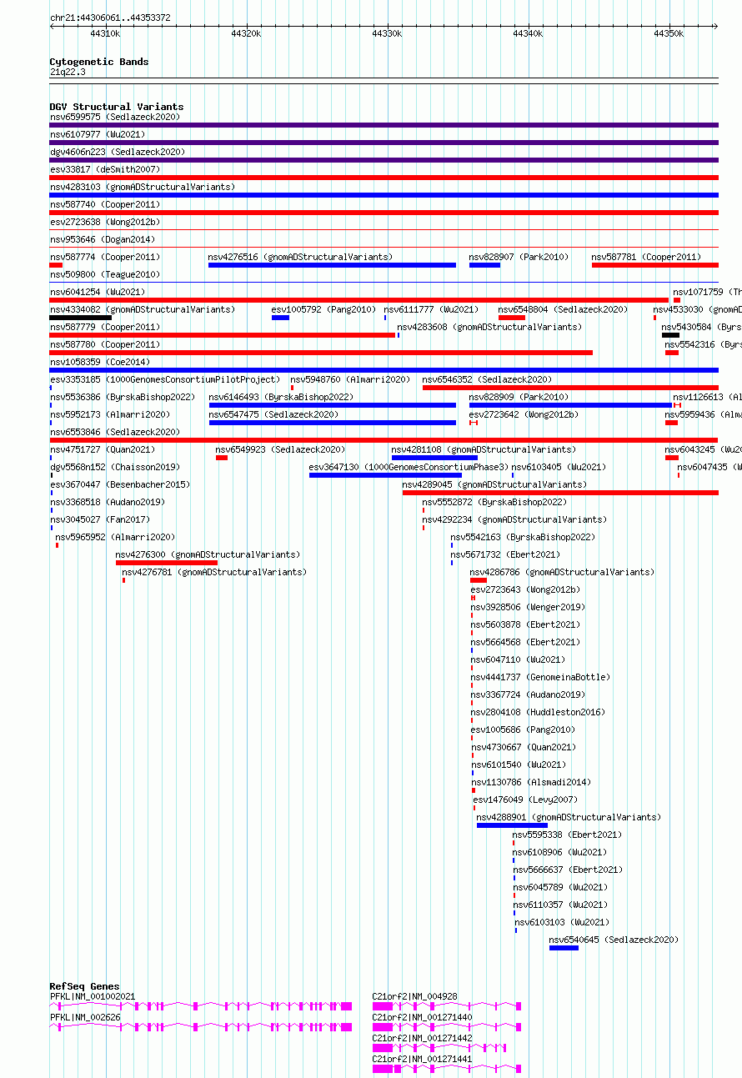Image resolution: width=742 pixels, height=1078 pixels.
Task: Open variant nsv587740 (Cooper2011) label
Action: 105,204
